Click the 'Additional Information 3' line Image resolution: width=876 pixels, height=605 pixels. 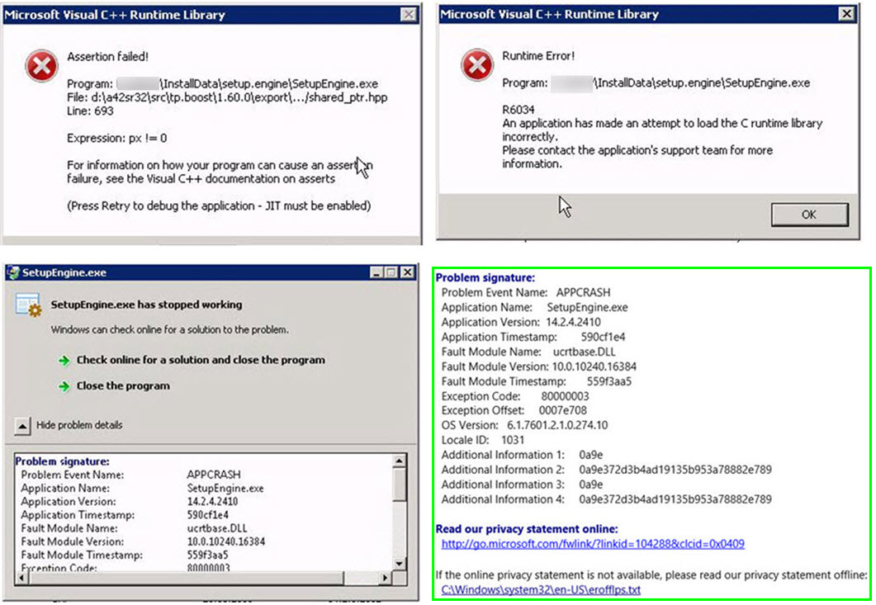click(522, 484)
